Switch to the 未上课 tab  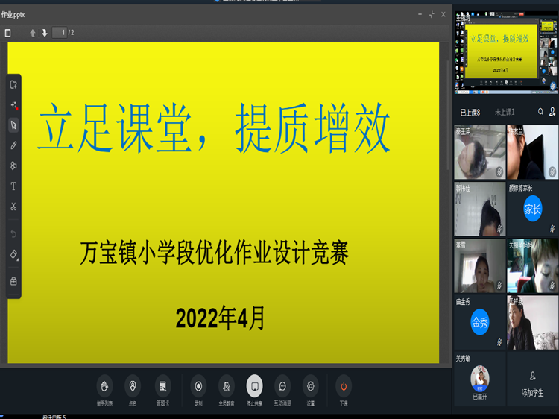coord(505,112)
